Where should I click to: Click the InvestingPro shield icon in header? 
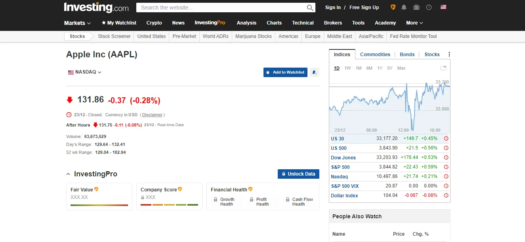(x=392, y=7)
